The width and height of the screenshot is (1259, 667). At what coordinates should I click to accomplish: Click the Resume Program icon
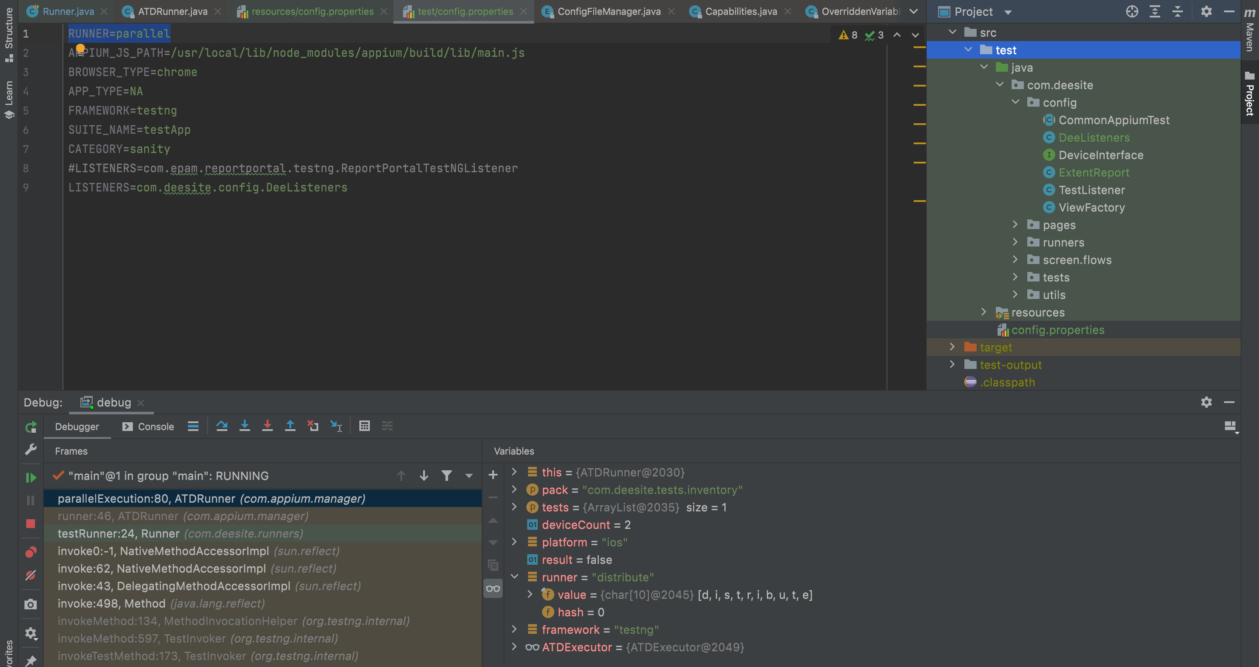click(x=31, y=477)
